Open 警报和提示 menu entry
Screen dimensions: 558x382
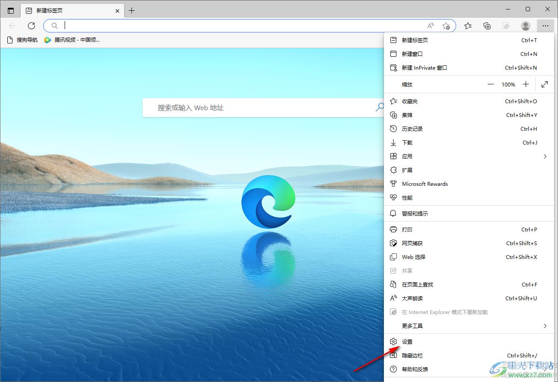[x=469, y=213]
